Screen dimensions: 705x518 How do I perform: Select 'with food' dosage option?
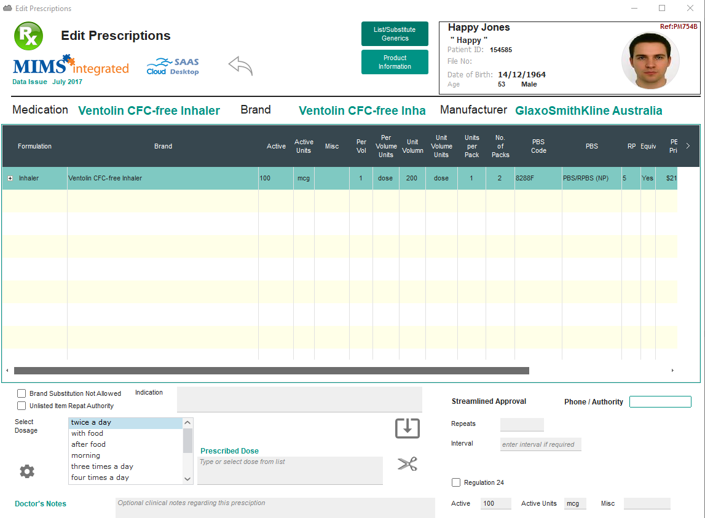pyautogui.click(x=125, y=433)
